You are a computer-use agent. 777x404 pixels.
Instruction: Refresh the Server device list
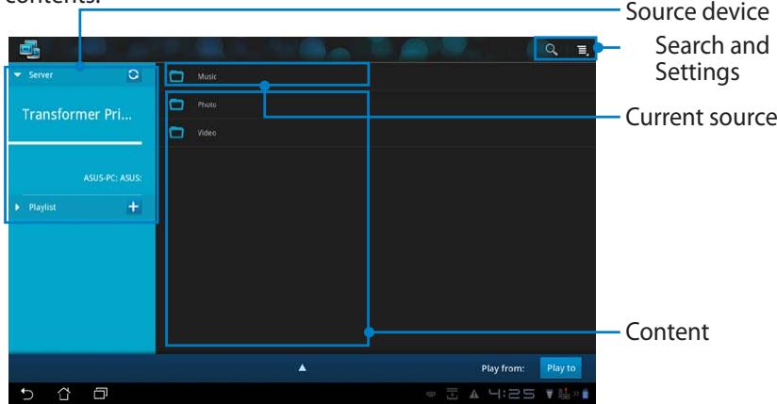click(x=133, y=74)
